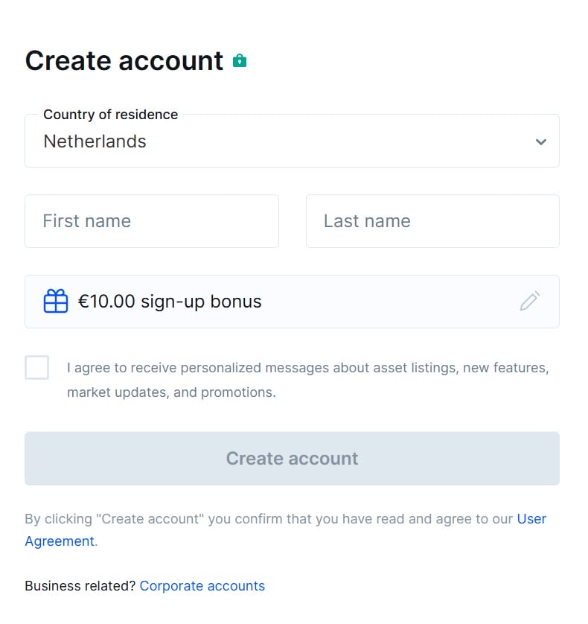Viewport: 588px width, 624px height.
Task: Click the '€10.00' amount text
Action: pos(106,302)
